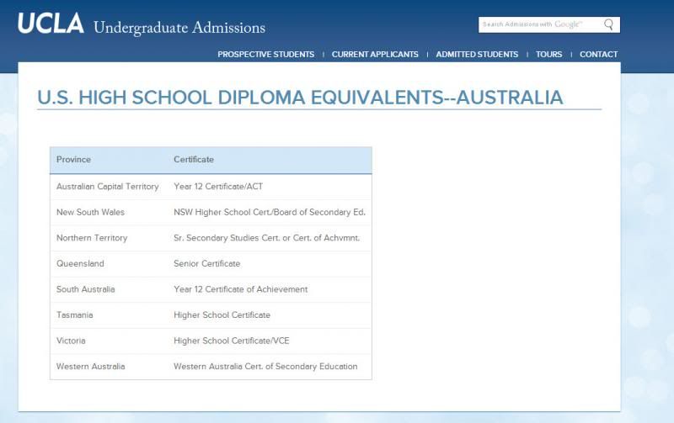Select Senior Certificate cell
This screenshot has height=423, width=674.
[206, 264]
